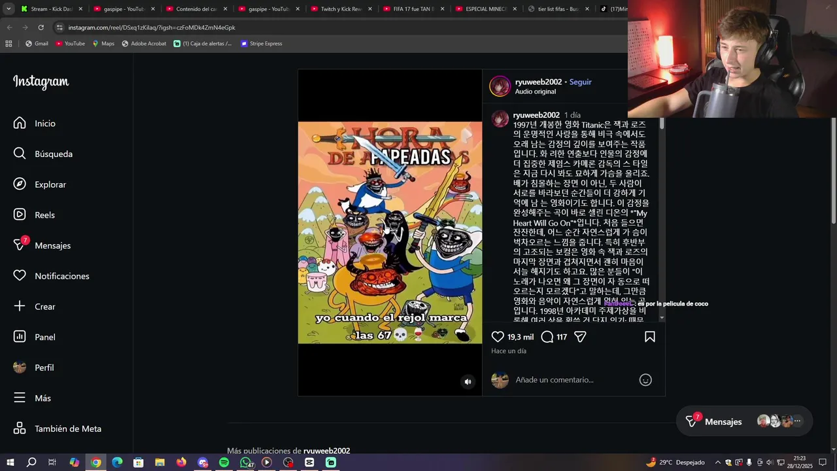The height and width of the screenshot is (471, 837).
Task: Click the caption scrollbar
Action: (662, 124)
